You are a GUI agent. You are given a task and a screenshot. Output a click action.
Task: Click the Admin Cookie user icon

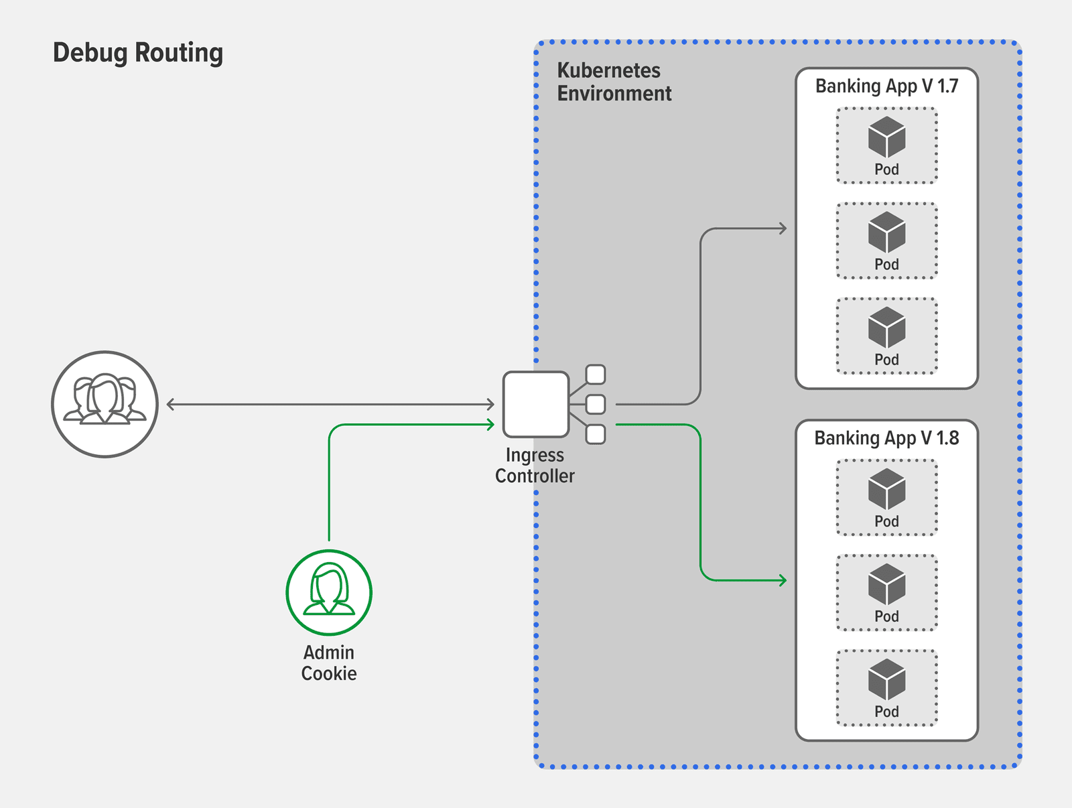click(328, 592)
